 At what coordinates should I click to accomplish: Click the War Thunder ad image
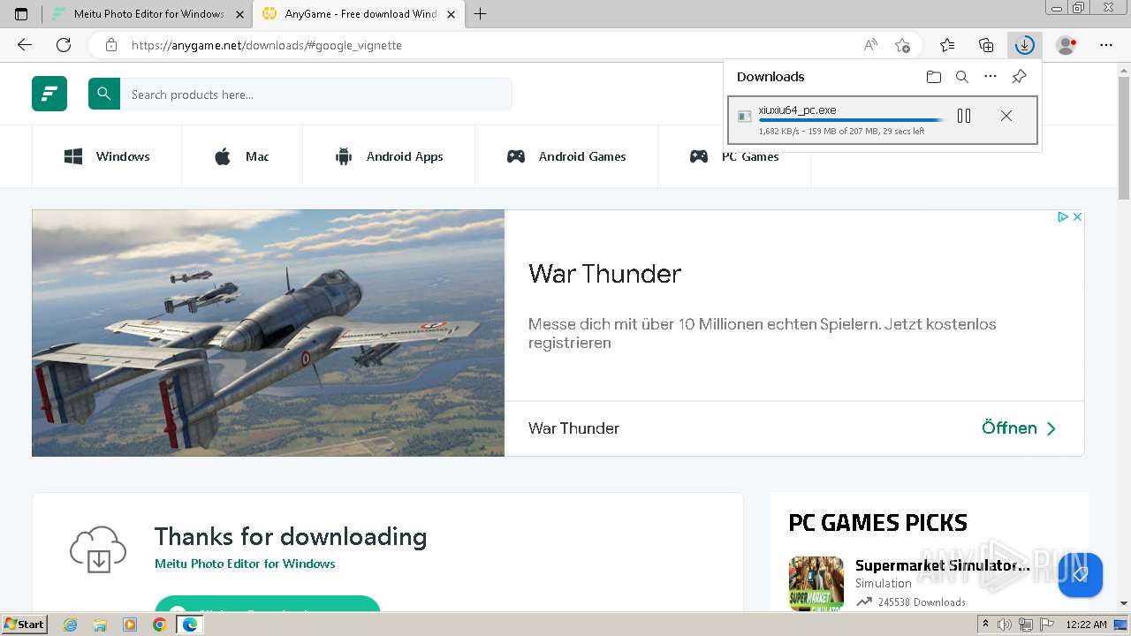click(x=268, y=333)
